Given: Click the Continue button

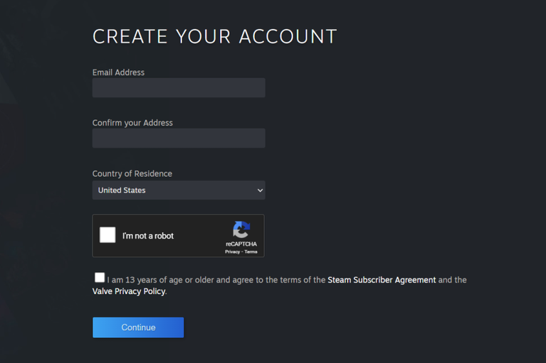Looking at the screenshot, I should click(x=138, y=327).
